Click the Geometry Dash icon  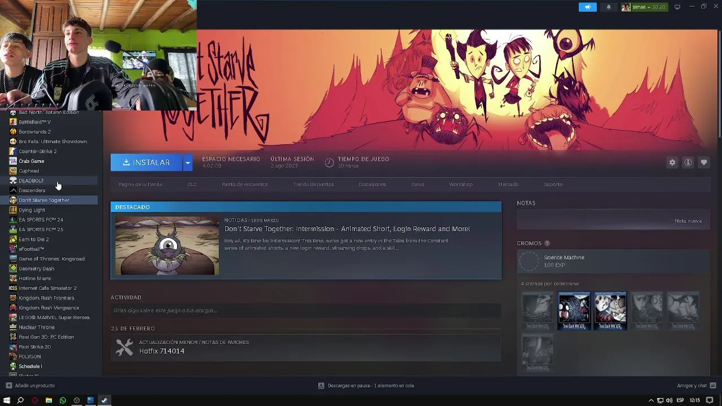(13, 268)
